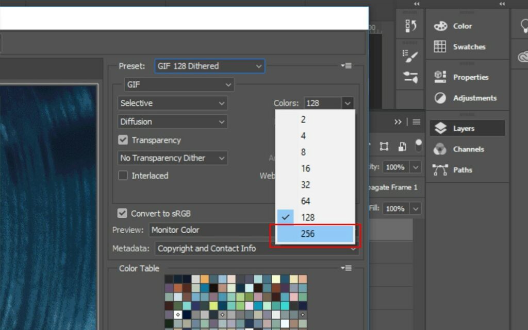Open the Brushes panel icon
The width and height of the screenshot is (528, 330).
411,56
